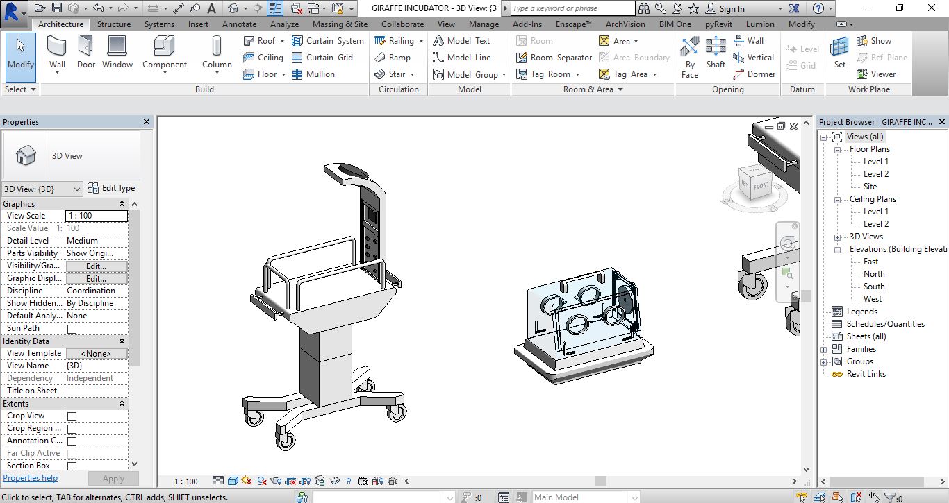This screenshot has height=503, width=949.
Task: Switch to the Annotate ribbon tab
Action: 239,24
